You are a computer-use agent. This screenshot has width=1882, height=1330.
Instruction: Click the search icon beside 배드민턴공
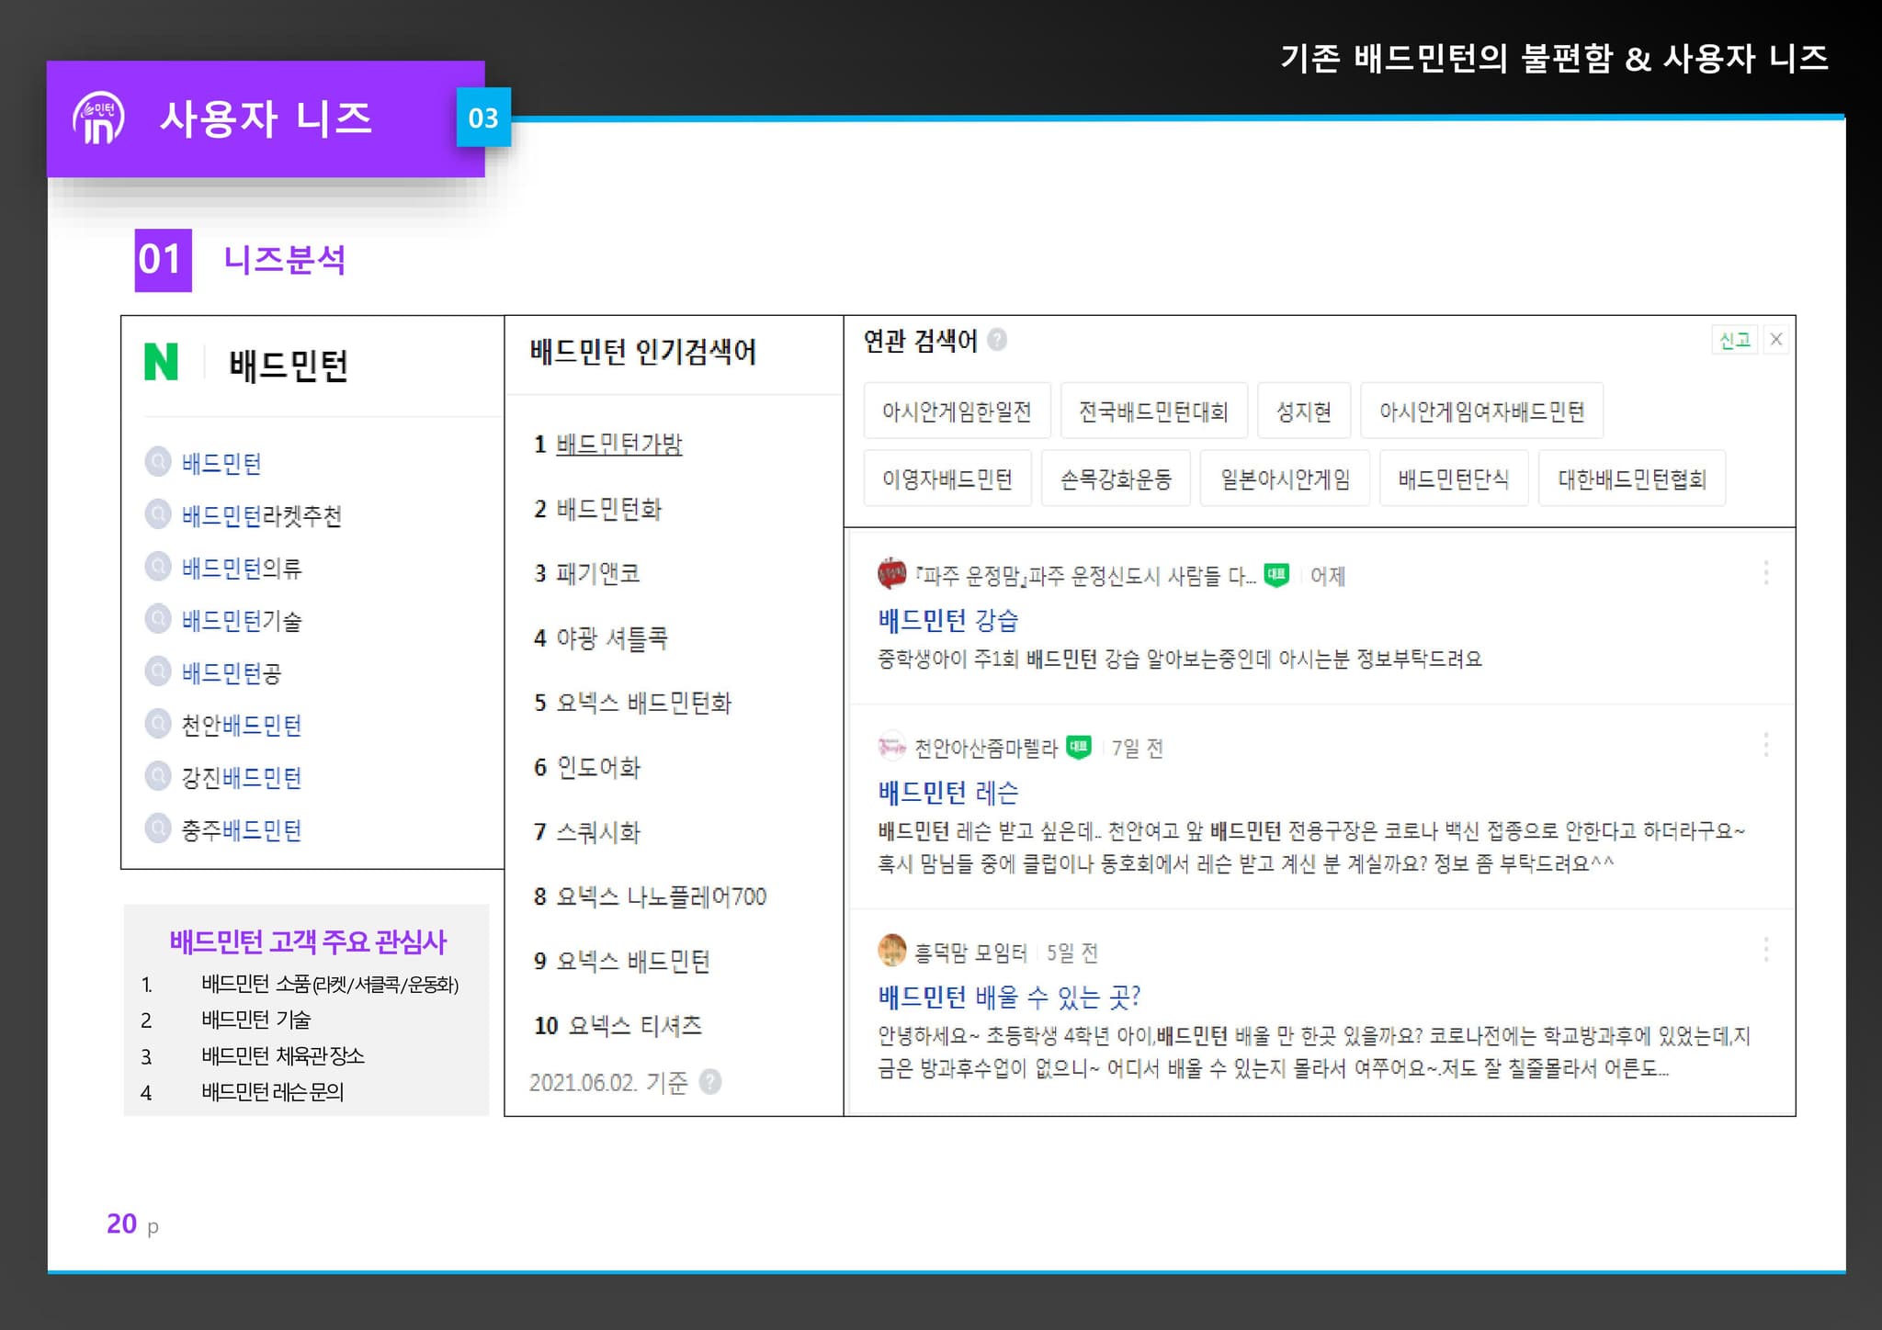158,671
